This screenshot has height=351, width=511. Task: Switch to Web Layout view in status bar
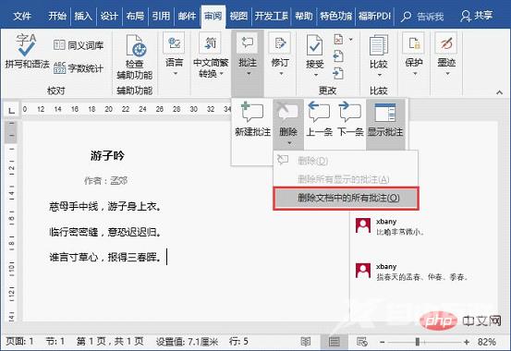[362, 342]
